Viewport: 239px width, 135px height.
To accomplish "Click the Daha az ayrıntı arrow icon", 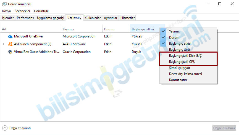I will (x=5, y=128).
